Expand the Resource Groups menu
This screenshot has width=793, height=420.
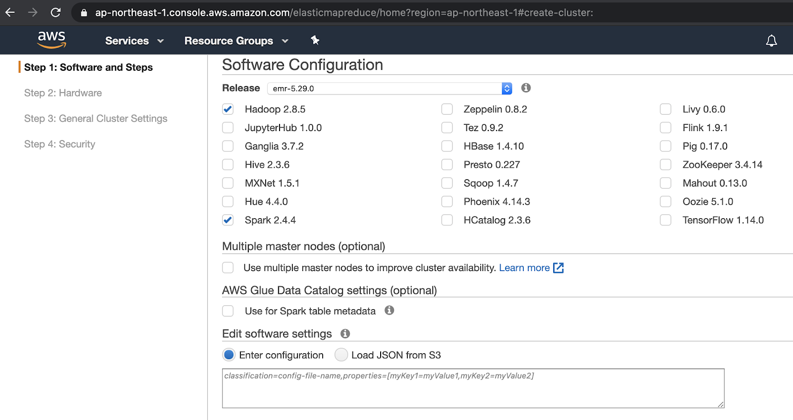[236, 41]
